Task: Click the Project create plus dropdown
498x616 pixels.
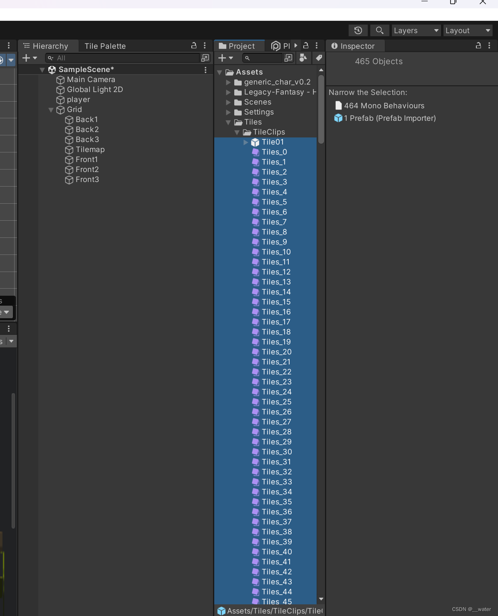Action: (x=225, y=58)
